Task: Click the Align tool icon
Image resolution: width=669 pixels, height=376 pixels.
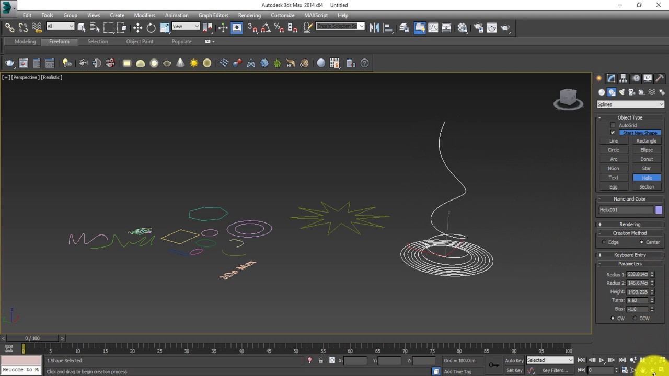Action: pyautogui.click(x=388, y=28)
